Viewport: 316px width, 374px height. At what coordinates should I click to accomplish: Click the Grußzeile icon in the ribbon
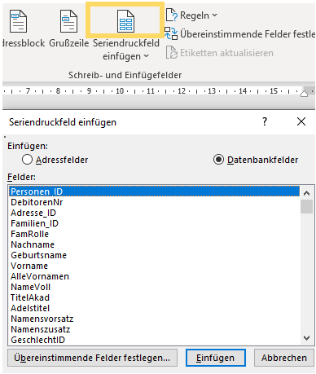point(68,21)
